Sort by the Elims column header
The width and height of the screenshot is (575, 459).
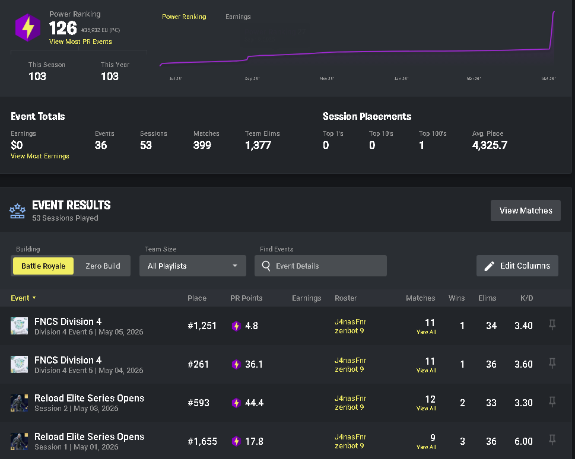[487, 298]
